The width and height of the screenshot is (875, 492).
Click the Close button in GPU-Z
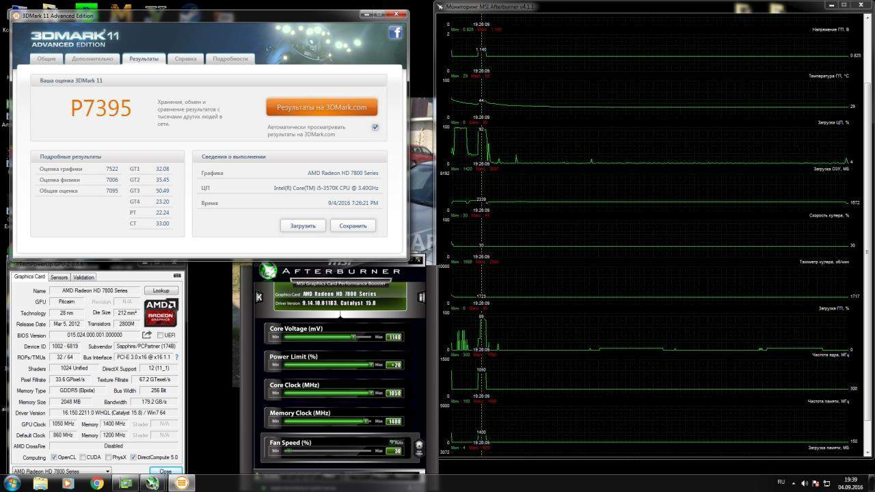tap(165, 471)
